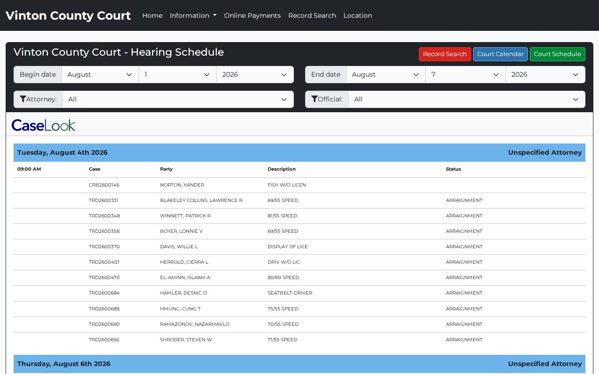Go to the Home nav item

152,15
